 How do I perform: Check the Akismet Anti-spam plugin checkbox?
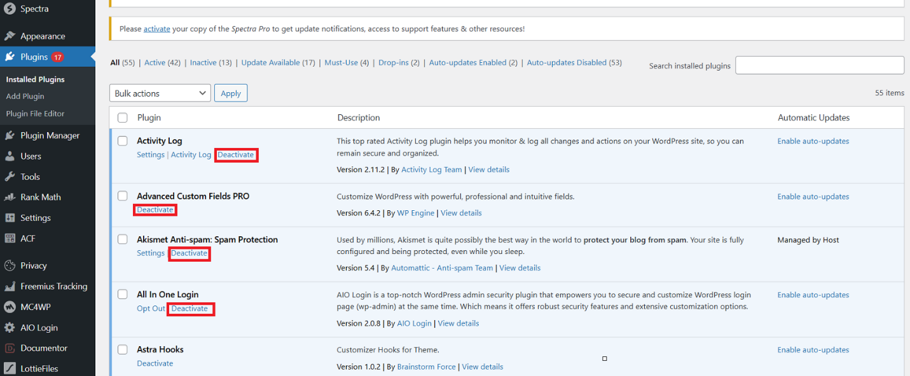click(122, 240)
